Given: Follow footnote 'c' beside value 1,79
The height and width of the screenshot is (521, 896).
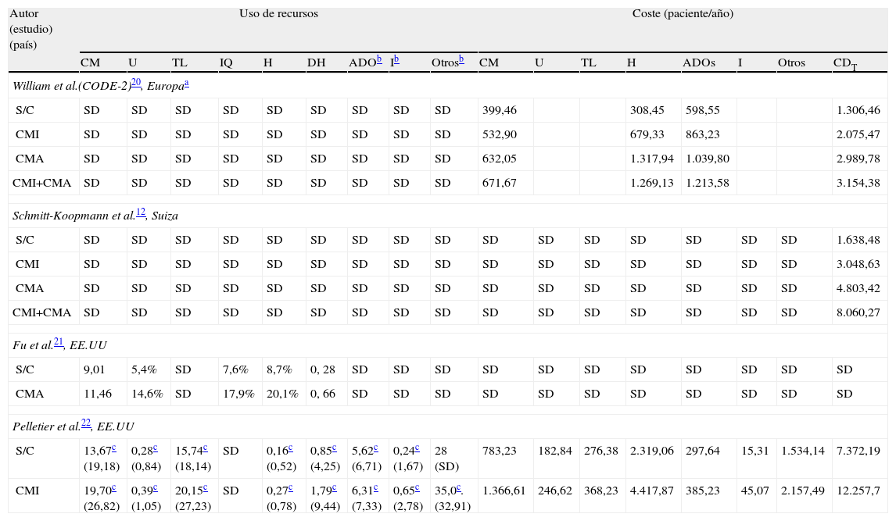Looking at the screenshot, I should click(335, 487).
